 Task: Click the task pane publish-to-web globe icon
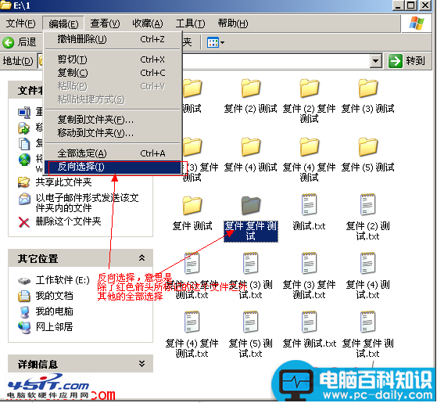pyautogui.click(x=24, y=160)
